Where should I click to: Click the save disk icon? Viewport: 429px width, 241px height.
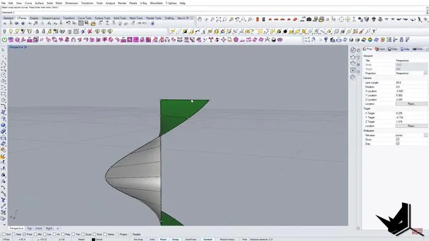87,23
